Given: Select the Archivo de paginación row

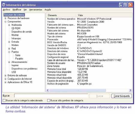Looking at the screenshot, I should pyautogui.click(x=89, y=84).
